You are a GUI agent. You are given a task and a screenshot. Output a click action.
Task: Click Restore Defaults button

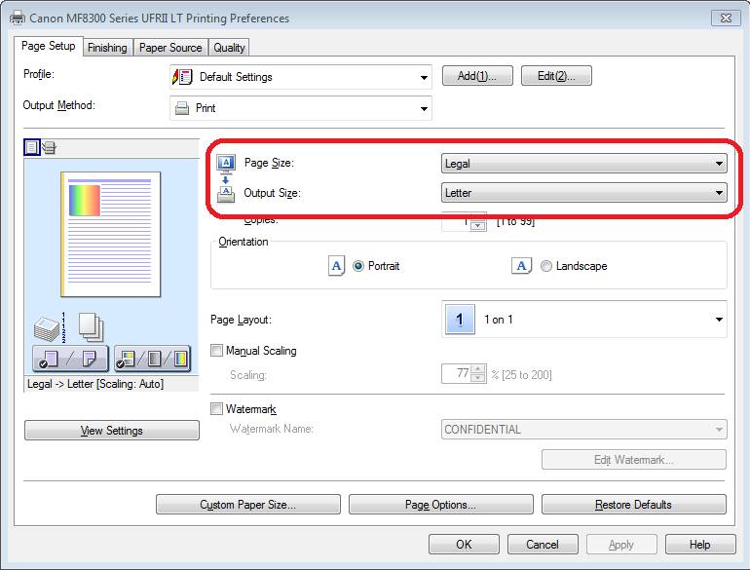click(x=634, y=505)
